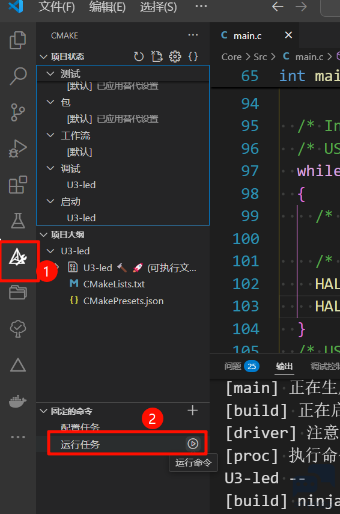
Task: Switch to the 问题 panel tab
Action: click(241, 366)
